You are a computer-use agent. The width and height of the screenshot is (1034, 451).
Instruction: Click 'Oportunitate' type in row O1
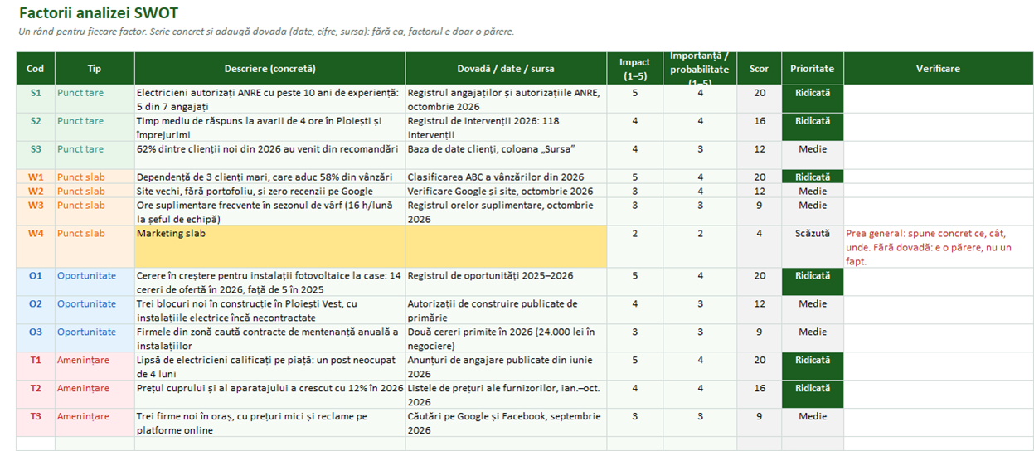click(x=95, y=282)
